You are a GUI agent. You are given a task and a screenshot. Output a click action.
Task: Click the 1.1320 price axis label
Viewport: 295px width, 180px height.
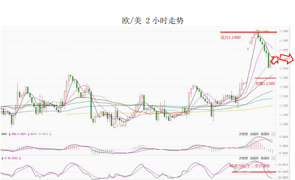point(284,106)
